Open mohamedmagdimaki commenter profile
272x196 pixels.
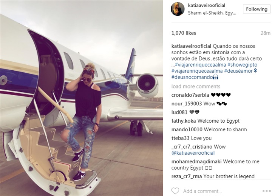click(x=196, y=161)
